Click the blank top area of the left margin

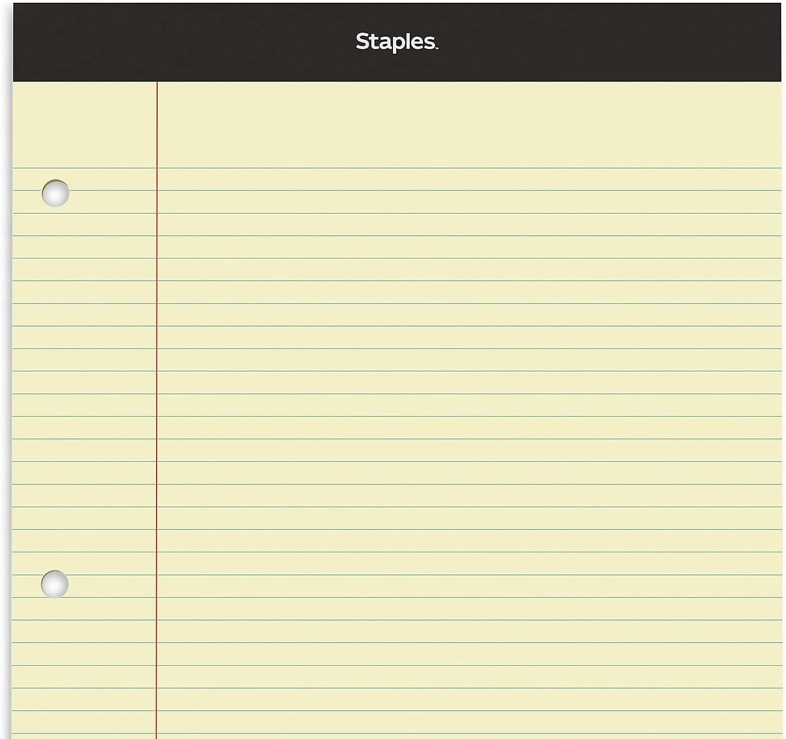(x=85, y=125)
